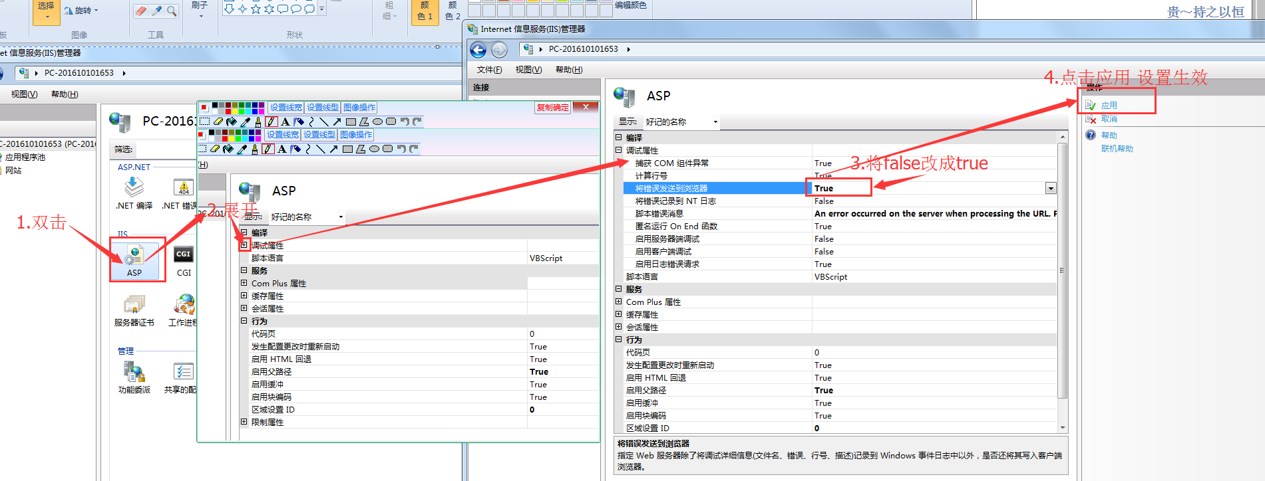
Task: Open the 文件(F) menu
Action: pos(489,70)
